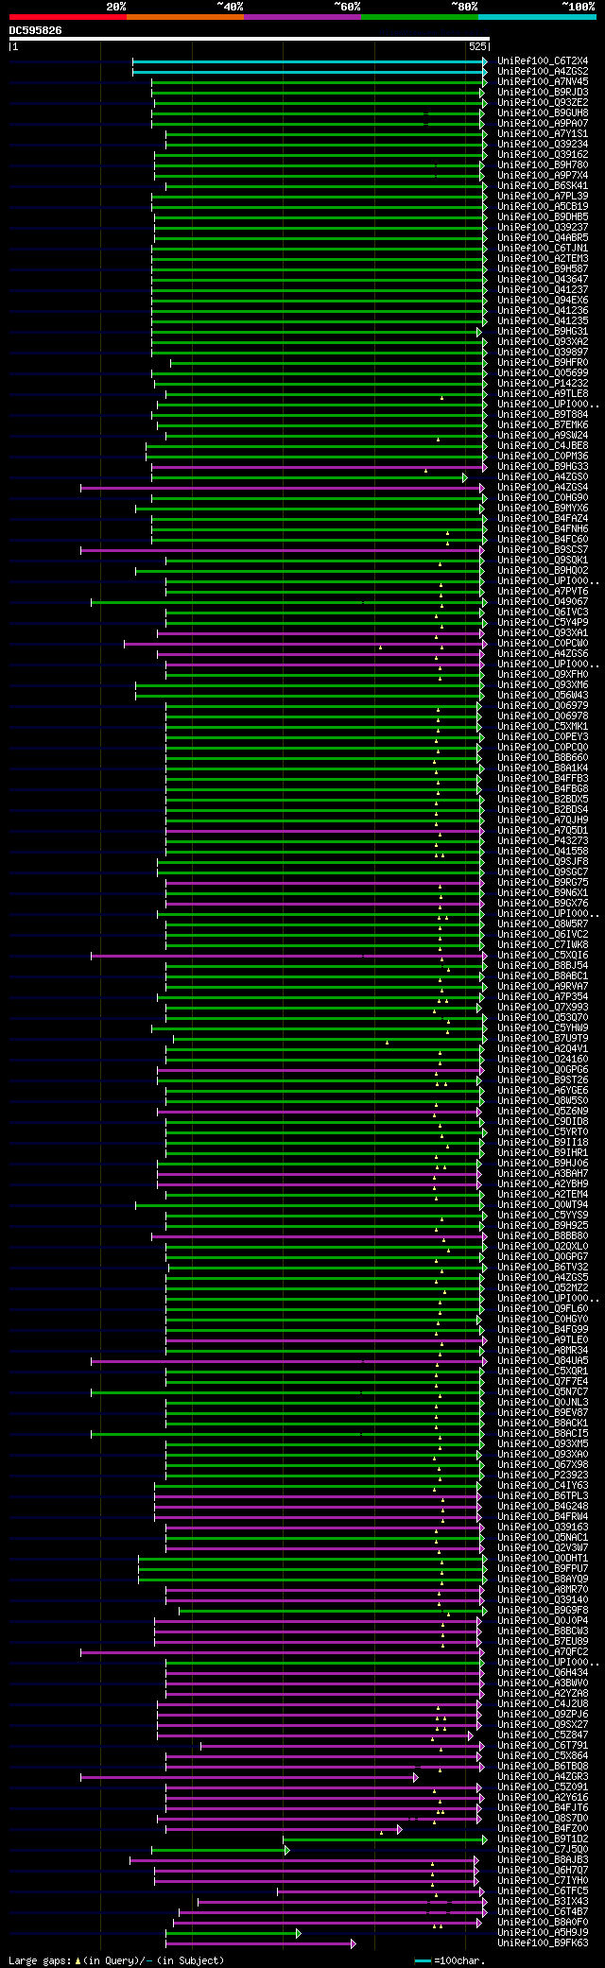Click the UniRef100_B9RG75 label
This screenshot has width=605, height=1968.
point(543,883)
